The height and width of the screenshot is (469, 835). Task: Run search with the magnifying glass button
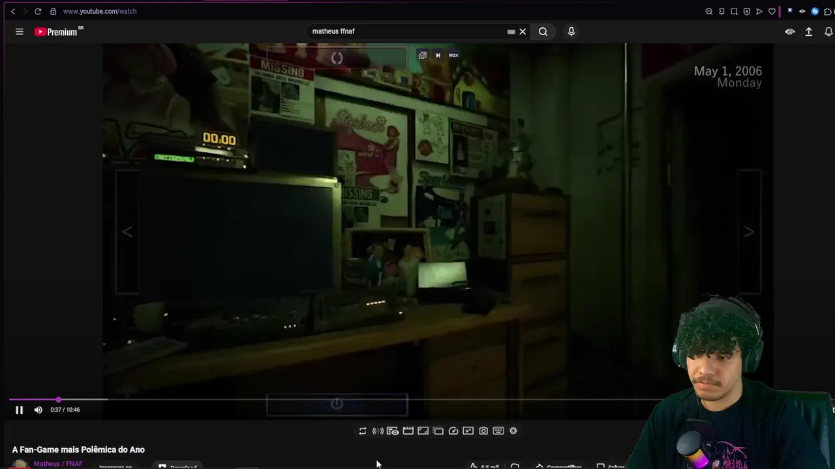pyautogui.click(x=543, y=31)
